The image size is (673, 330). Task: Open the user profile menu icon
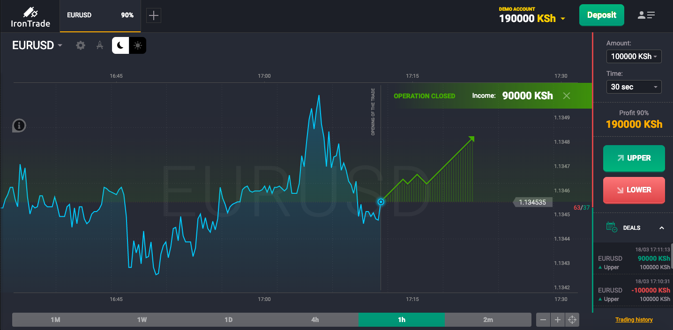coord(646,15)
